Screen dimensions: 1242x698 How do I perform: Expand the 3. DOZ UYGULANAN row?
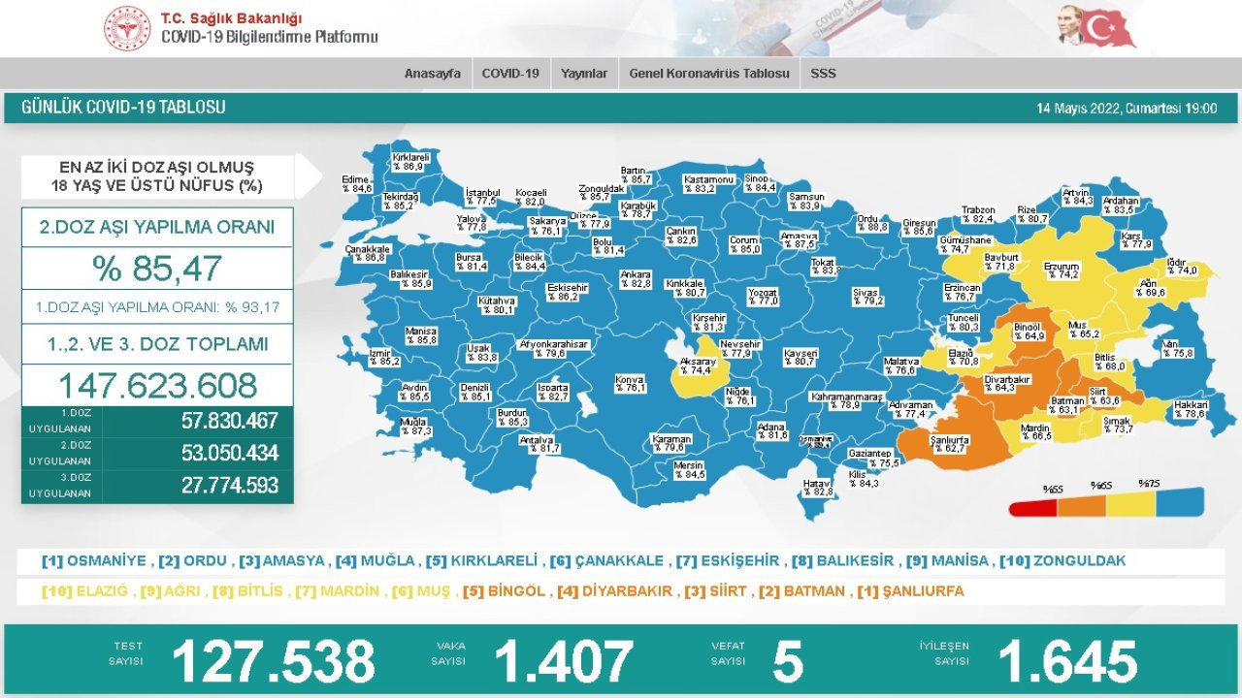(155, 483)
